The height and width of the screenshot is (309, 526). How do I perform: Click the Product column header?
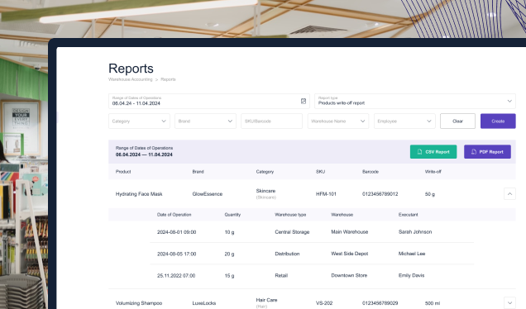[x=123, y=172]
